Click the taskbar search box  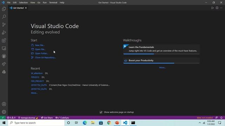(x=36, y=123)
